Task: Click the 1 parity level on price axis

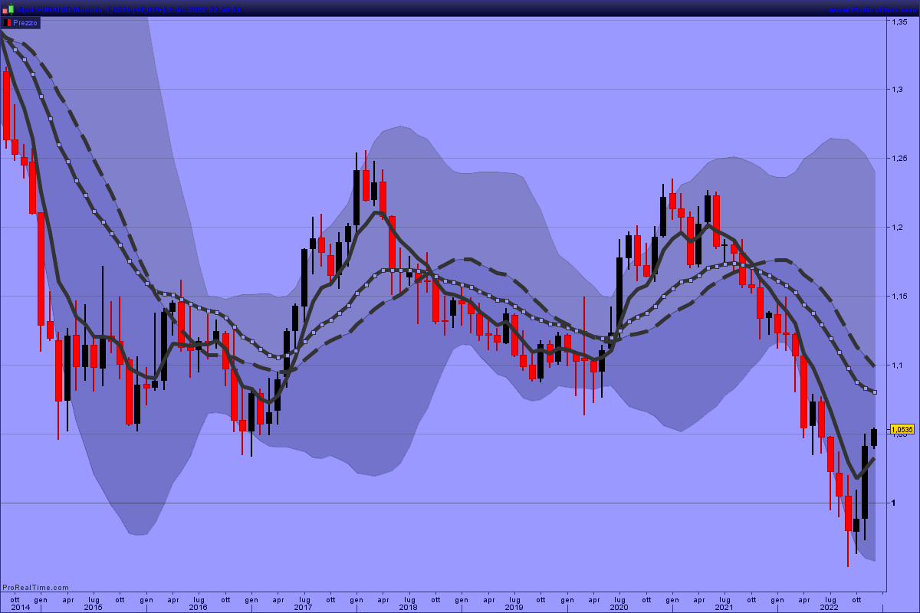Action: click(x=892, y=503)
